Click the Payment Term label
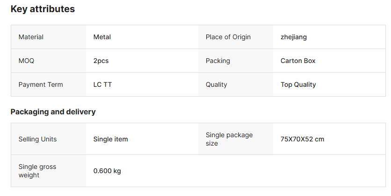The width and height of the screenshot is (391, 196). point(41,84)
